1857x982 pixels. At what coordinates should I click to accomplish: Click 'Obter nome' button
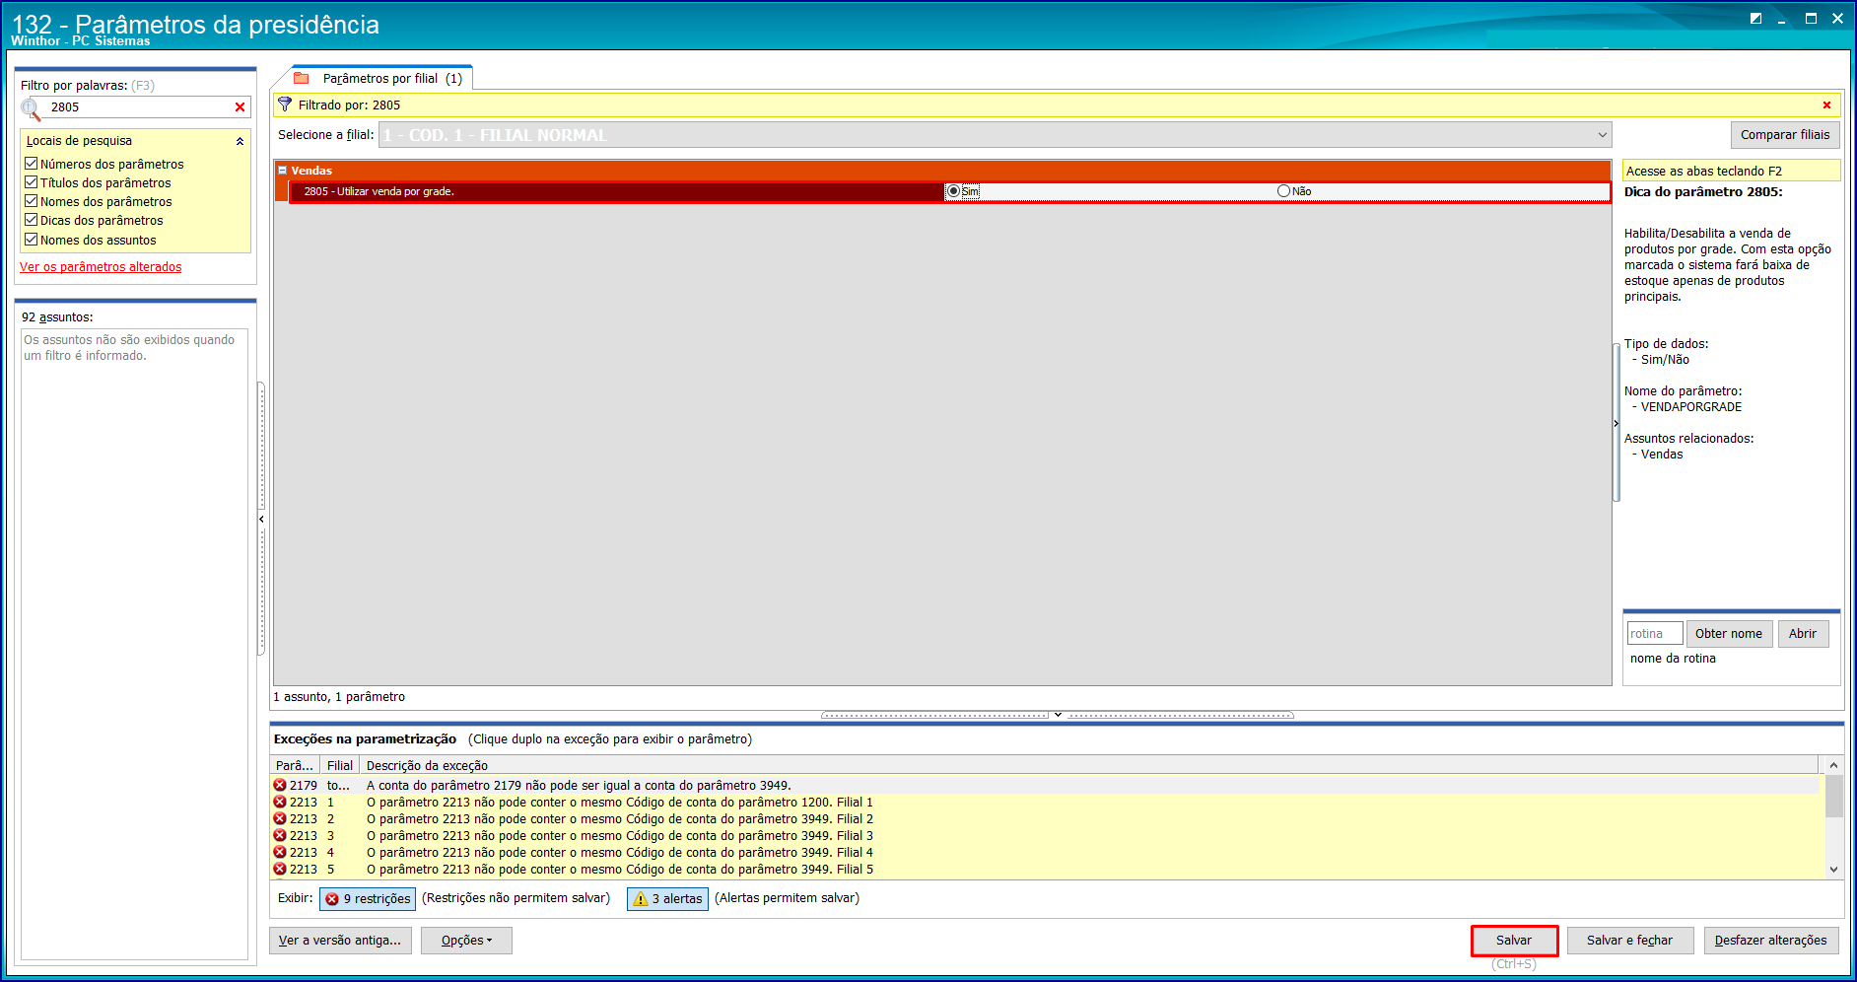pyautogui.click(x=1729, y=634)
